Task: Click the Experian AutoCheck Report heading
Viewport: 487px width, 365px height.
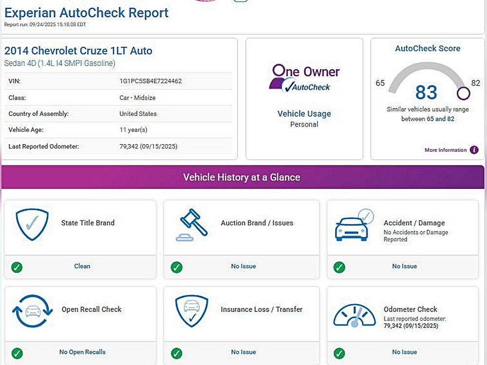Action: (86, 13)
